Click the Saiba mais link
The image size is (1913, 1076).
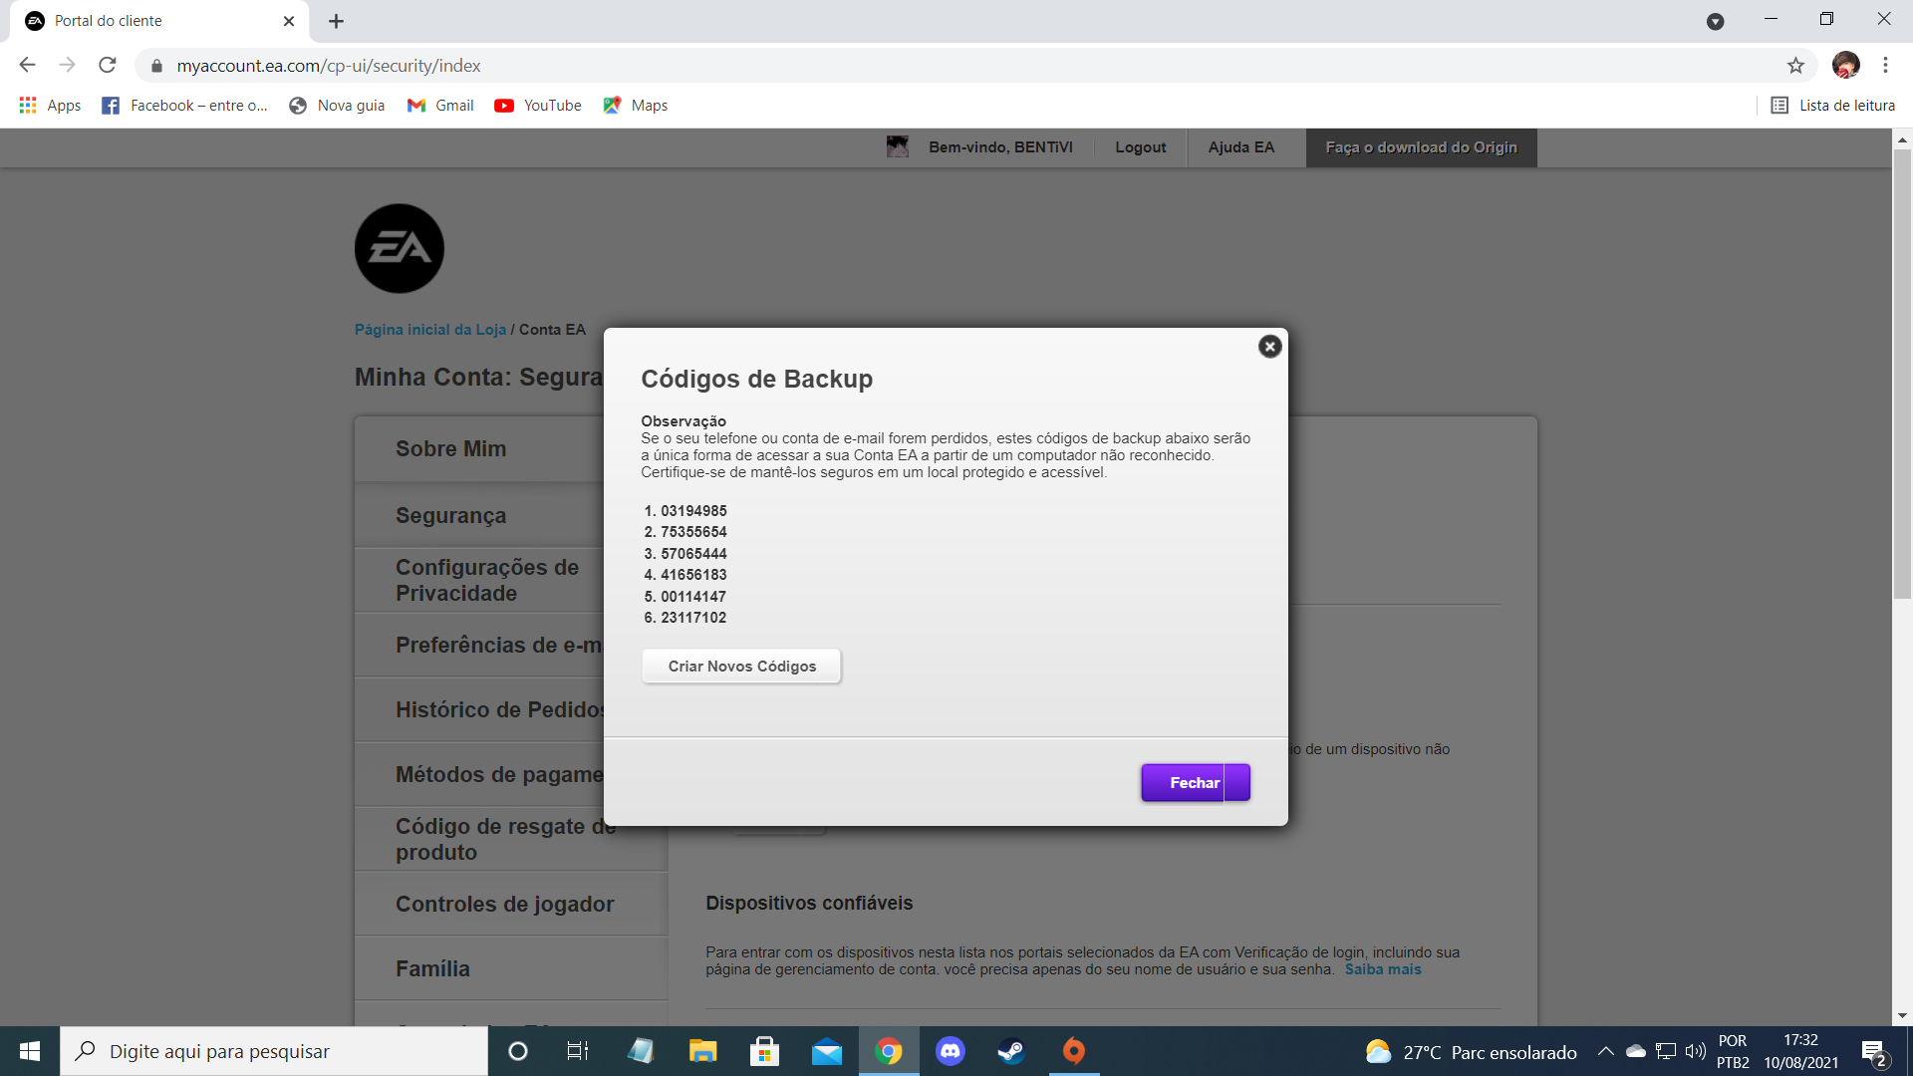(x=1383, y=969)
